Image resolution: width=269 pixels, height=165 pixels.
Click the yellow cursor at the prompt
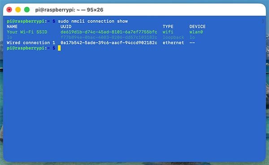[x=59, y=48]
